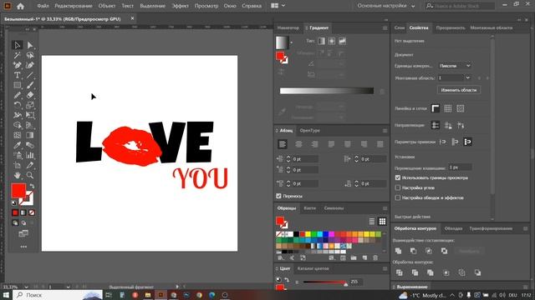Choose the Gradient tool in toolbar
The height and width of the screenshot is (300, 535).
(30, 135)
